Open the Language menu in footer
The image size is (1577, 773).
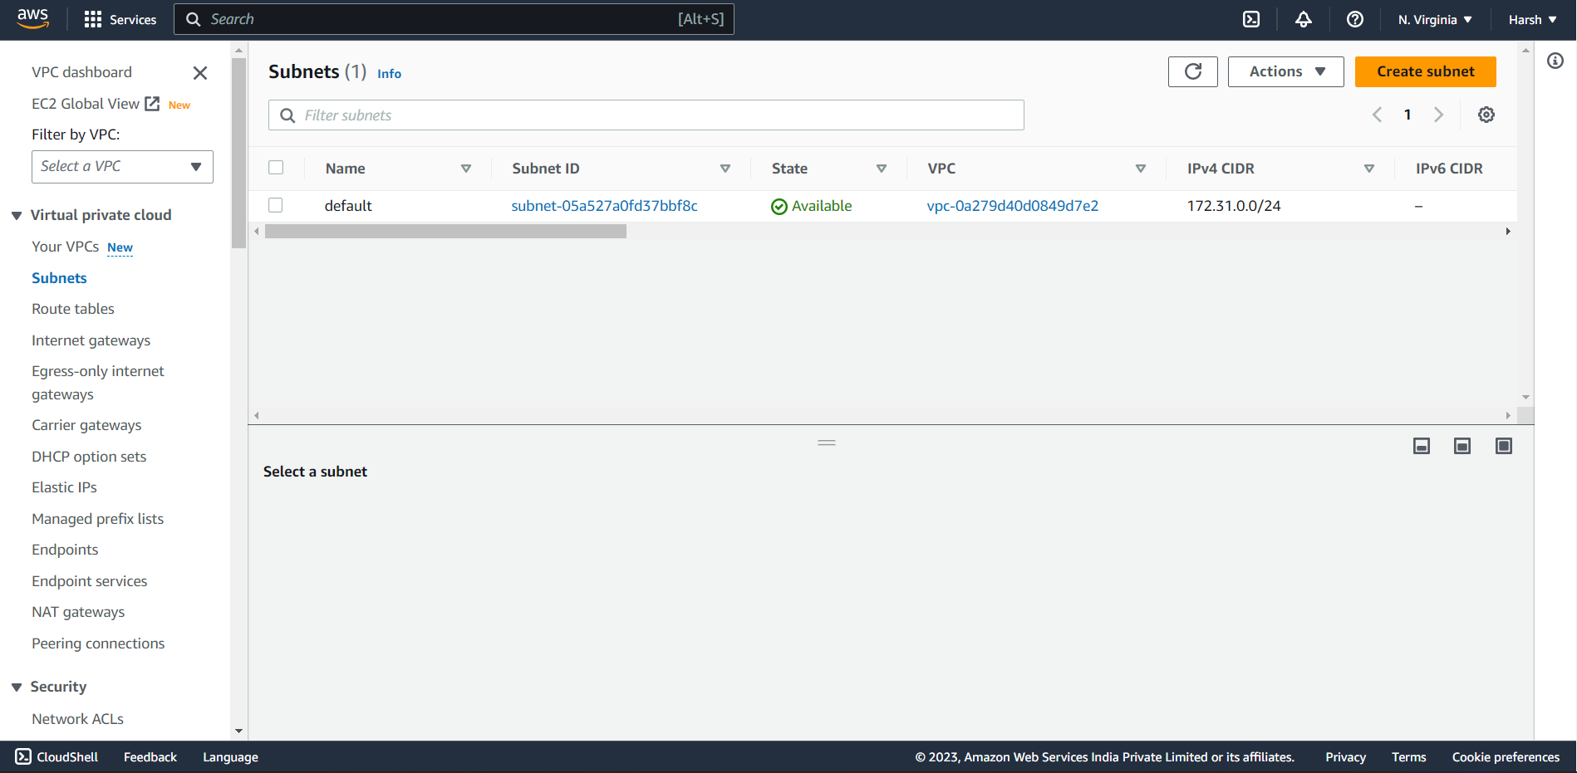click(230, 756)
